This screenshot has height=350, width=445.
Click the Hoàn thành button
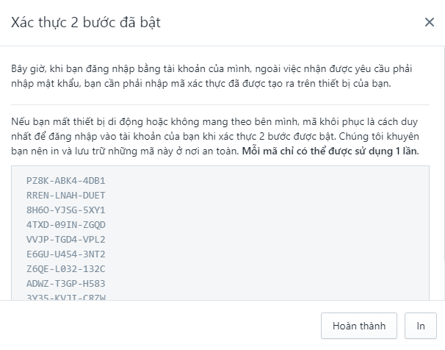[x=359, y=326]
